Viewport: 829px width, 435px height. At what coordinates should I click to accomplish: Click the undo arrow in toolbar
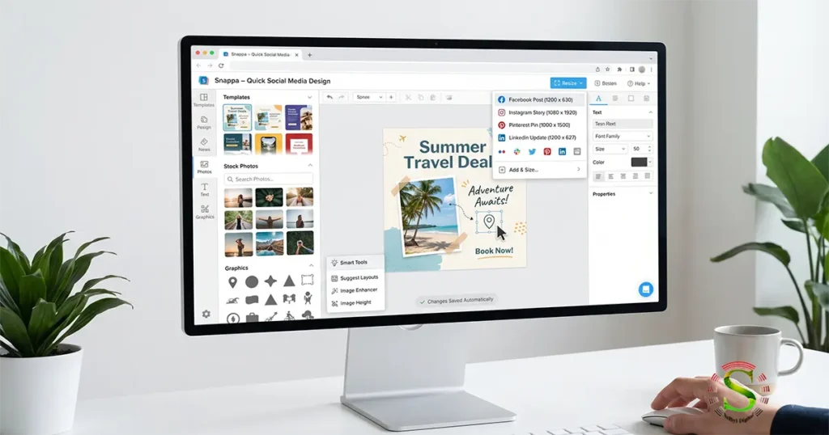[329, 97]
